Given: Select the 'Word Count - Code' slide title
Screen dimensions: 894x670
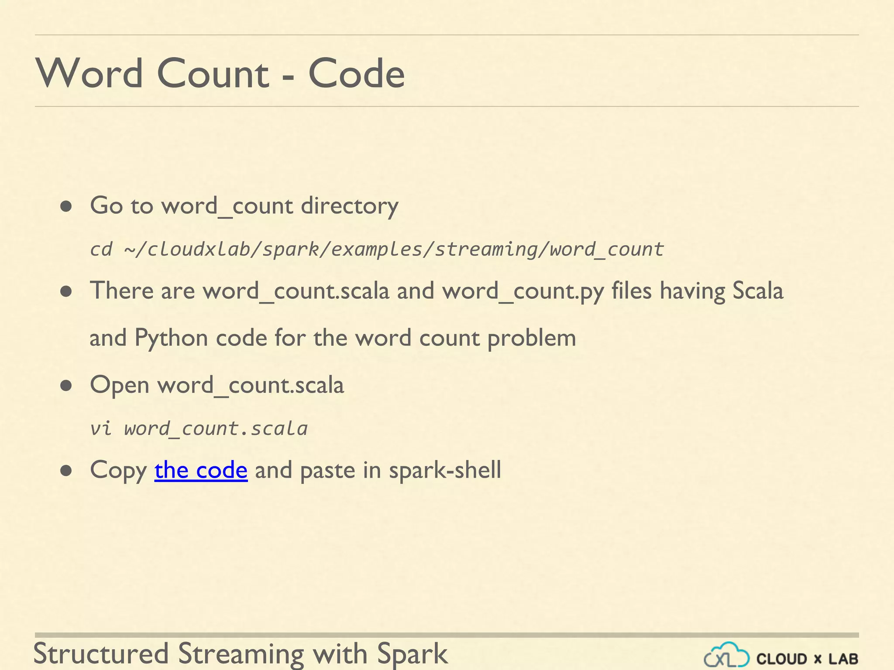Looking at the screenshot, I should (220, 73).
